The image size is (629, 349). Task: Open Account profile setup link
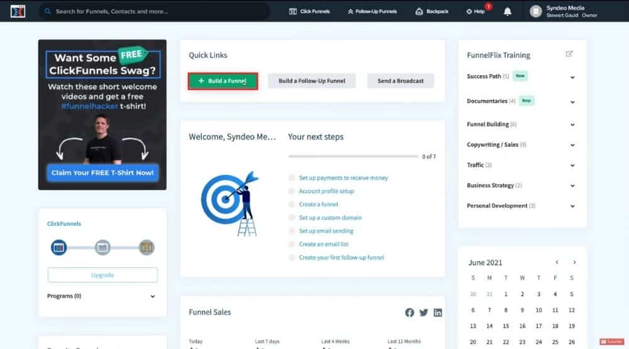pyautogui.click(x=326, y=191)
